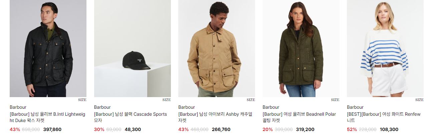Click SIZE label under the Duke wax jacket

point(82,100)
